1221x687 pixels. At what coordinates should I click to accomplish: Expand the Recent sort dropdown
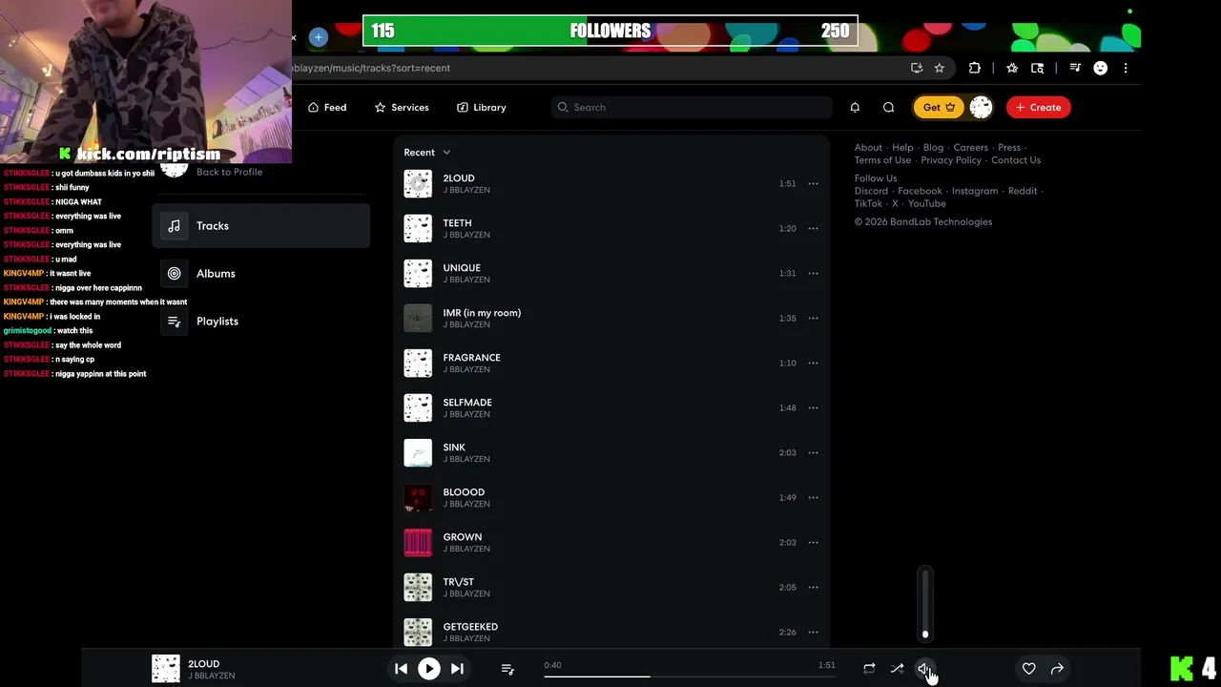[427, 153]
